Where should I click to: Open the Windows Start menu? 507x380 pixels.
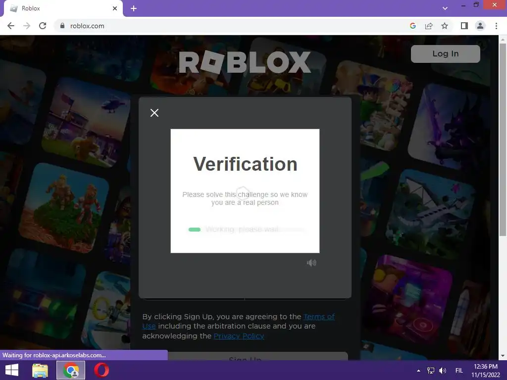[12, 370]
